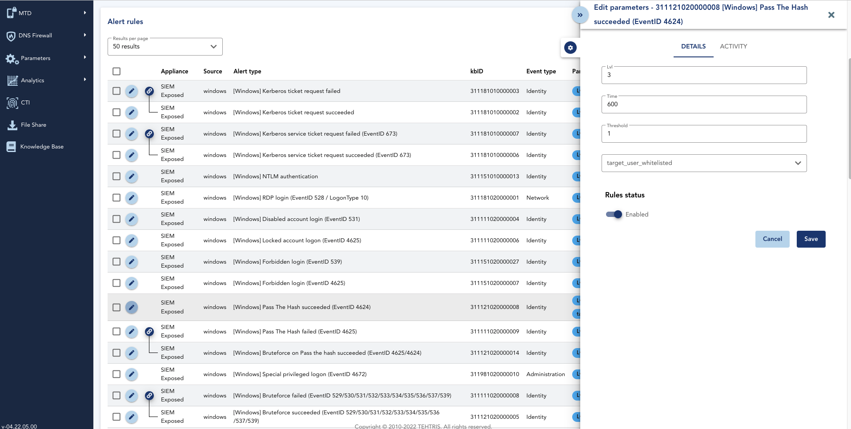Expand the Analytics submenu arrow
Image resolution: width=851 pixels, height=429 pixels.
click(85, 80)
